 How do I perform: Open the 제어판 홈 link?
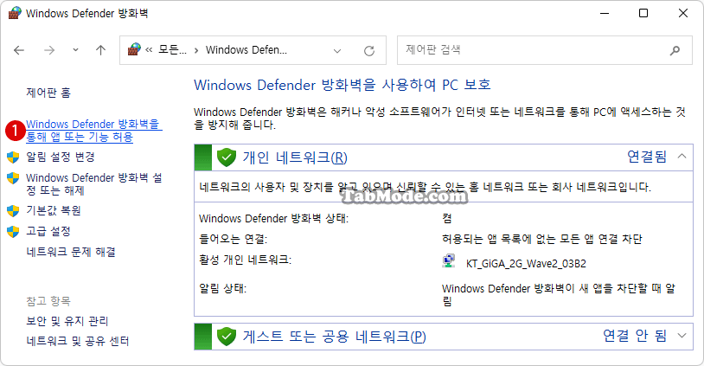point(48,93)
